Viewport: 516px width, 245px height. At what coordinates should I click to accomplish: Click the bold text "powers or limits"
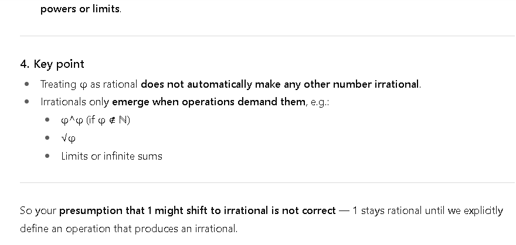[x=80, y=9]
